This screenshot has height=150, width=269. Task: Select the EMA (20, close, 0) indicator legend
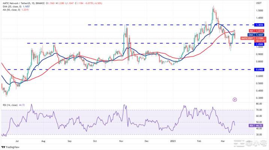(x=15, y=6)
